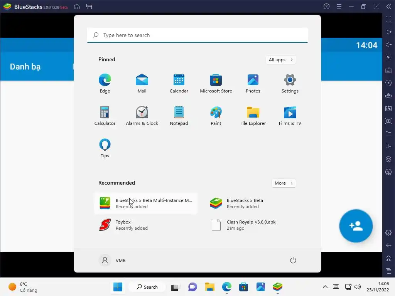Toggle BlueStacks fullscreen mode
This screenshot has width=395, height=296.
click(x=388, y=19)
